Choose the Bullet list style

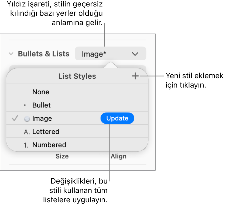(42, 105)
